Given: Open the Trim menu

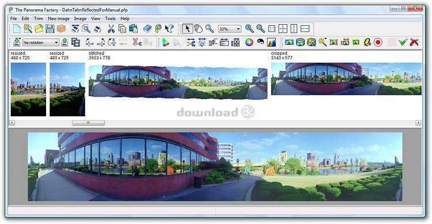Looking at the screenshot, I should pyautogui.click(x=38, y=18).
